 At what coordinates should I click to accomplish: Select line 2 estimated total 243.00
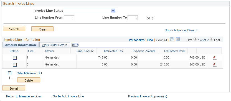(194, 64)
